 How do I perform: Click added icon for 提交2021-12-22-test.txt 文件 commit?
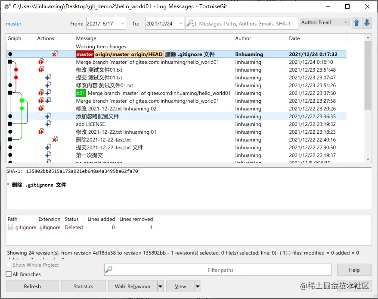tap(48, 147)
